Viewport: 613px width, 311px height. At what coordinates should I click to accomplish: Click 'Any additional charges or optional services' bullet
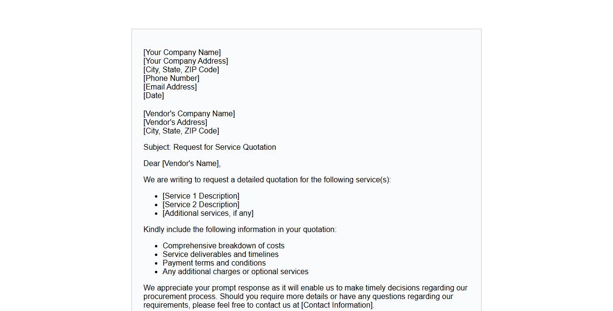tap(236, 272)
